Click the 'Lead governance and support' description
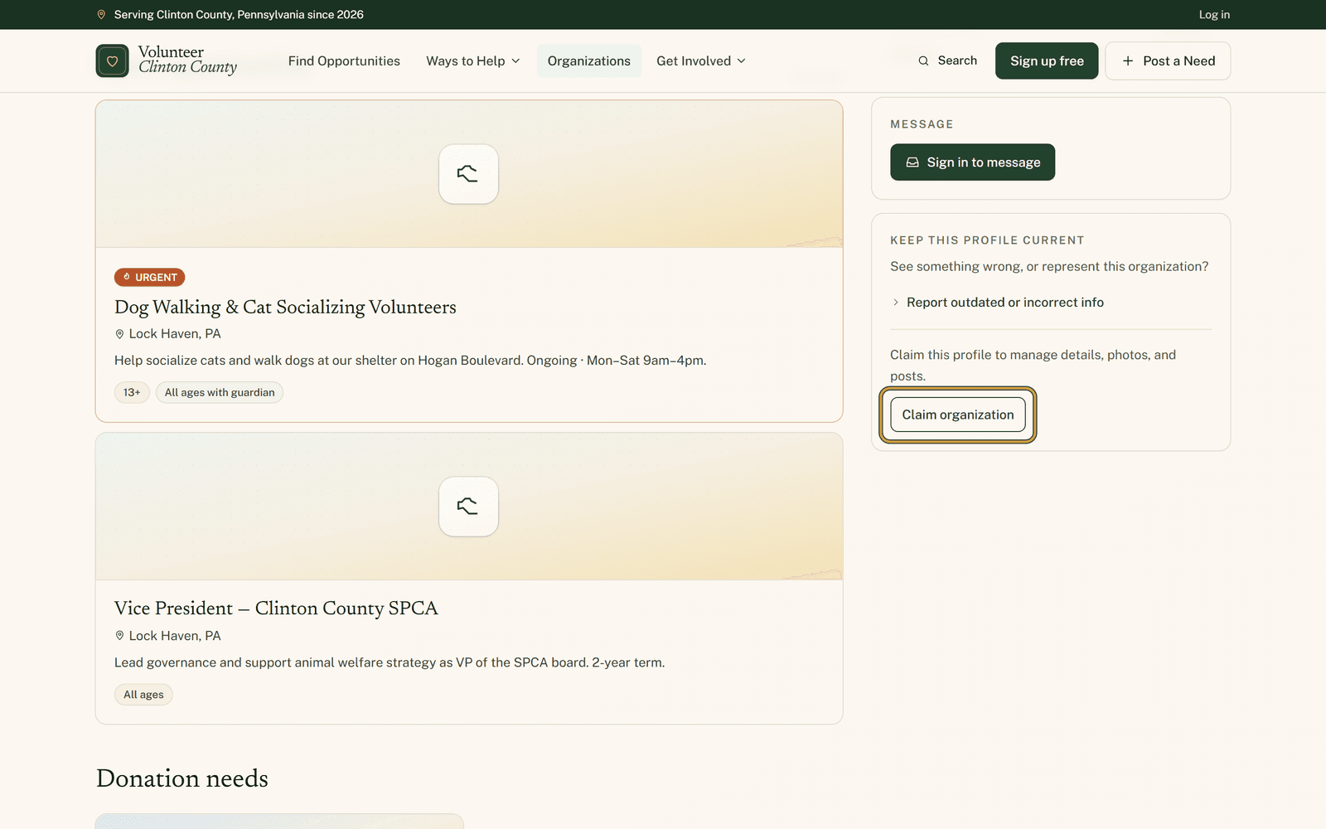The width and height of the screenshot is (1326, 829). (390, 662)
